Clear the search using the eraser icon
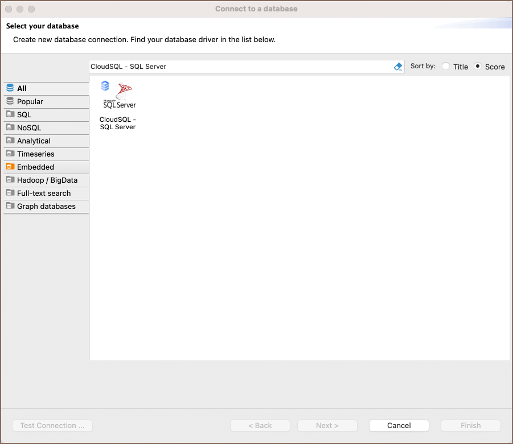This screenshot has width=513, height=444. 397,66
